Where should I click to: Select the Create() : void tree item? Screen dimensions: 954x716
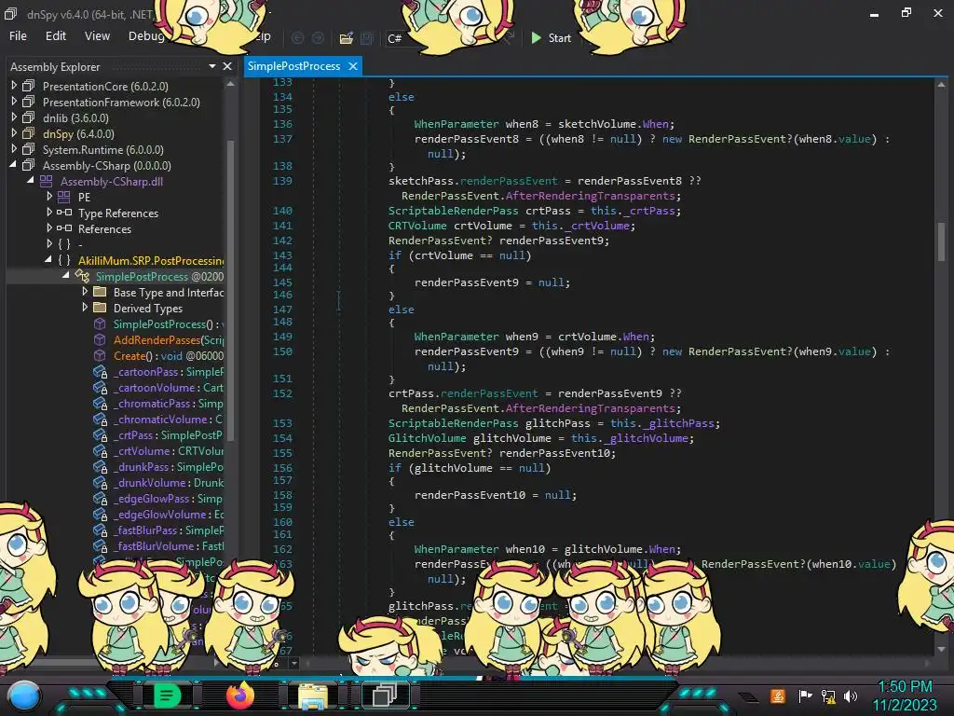point(168,355)
